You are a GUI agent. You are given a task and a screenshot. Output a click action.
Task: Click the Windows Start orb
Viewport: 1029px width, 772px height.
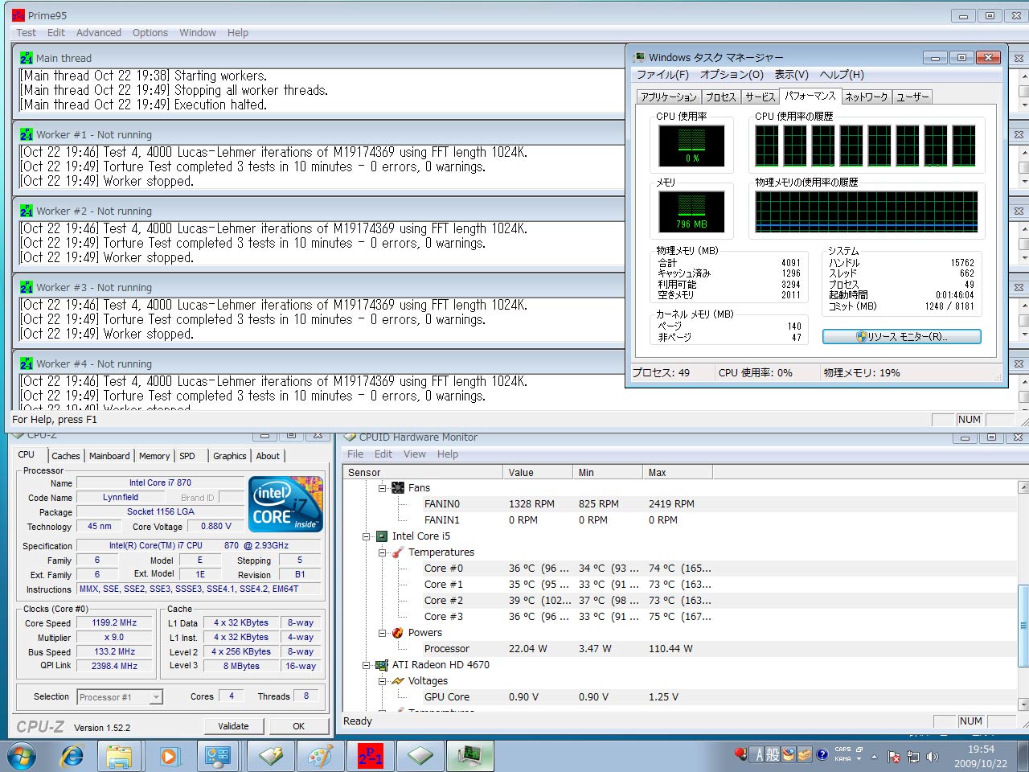tap(22, 756)
